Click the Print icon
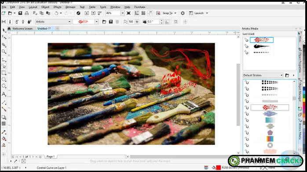This screenshot has width=307, height=172. pyautogui.click(x=27, y=13)
